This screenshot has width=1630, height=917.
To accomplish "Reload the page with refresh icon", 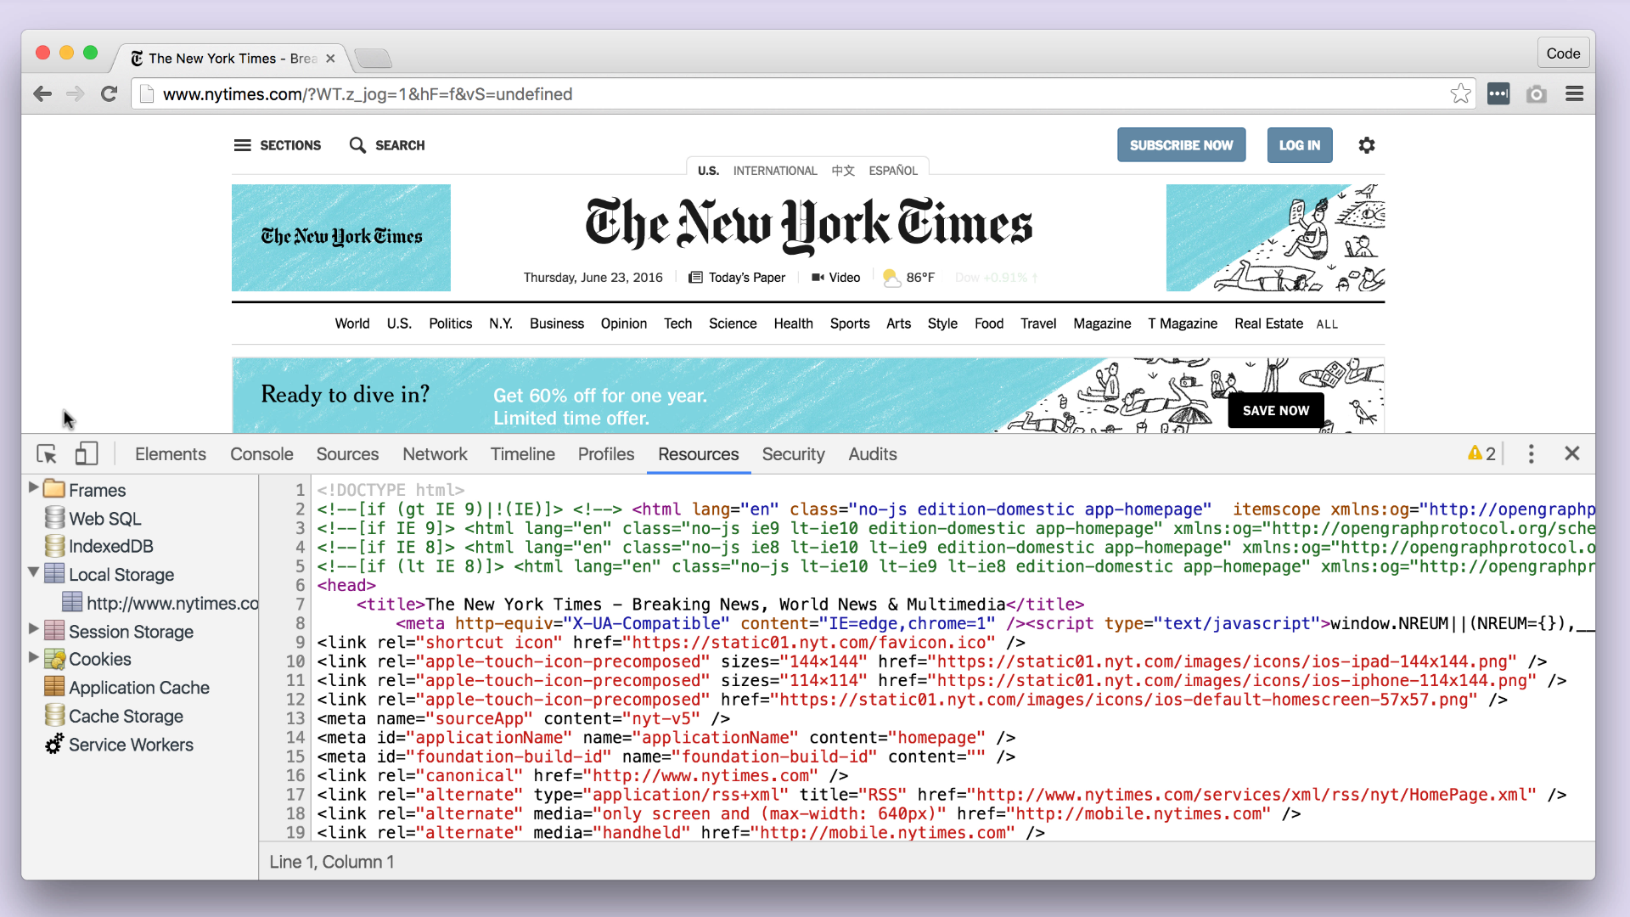I will (x=109, y=94).
